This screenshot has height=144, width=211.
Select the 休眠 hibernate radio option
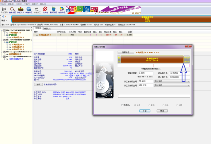177,105
